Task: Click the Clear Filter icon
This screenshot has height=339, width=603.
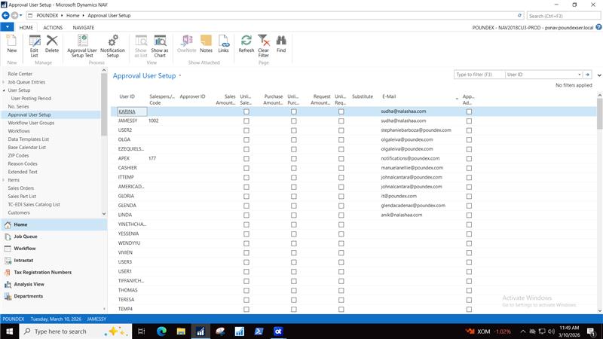Action: point(264,44)
